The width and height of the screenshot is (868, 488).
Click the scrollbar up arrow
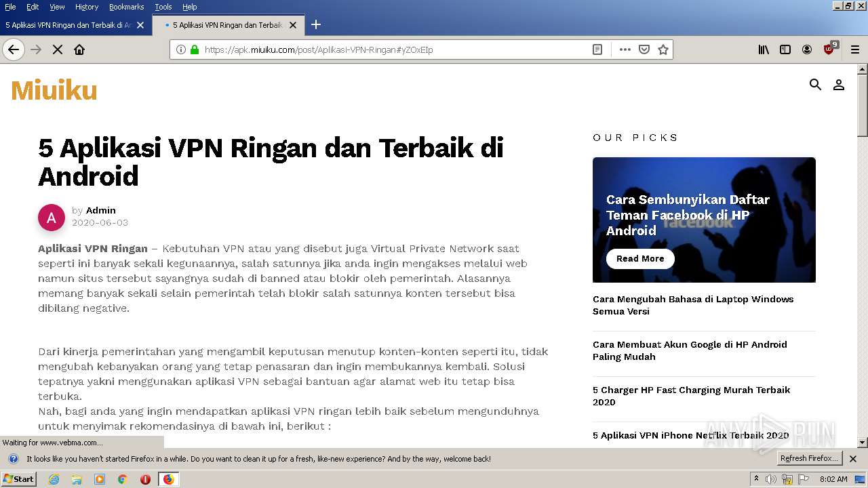[x=863, y=69]
